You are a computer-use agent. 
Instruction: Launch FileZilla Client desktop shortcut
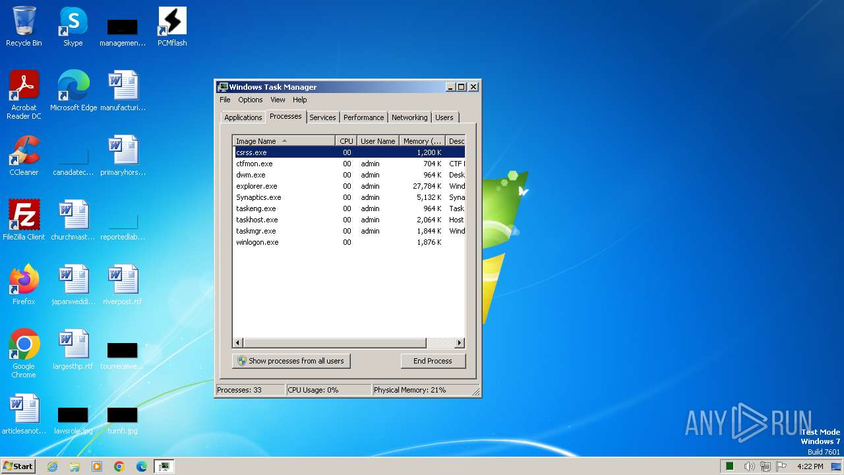pyautogui.click(x=24, y=220)
